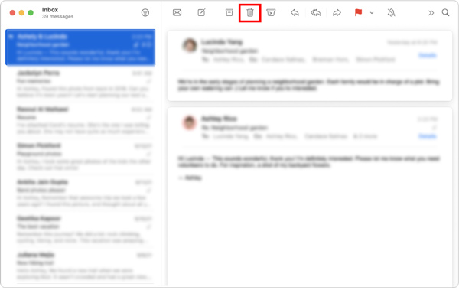Move the message to Junk

tap(271, 12)
